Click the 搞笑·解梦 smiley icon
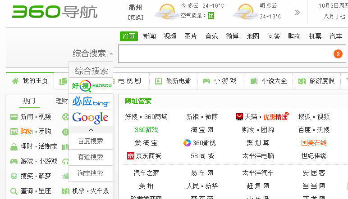The height and width of the screenshot is (199, 348). pos(14,176)
